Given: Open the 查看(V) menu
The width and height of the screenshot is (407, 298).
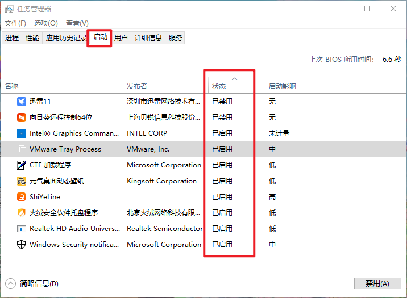Looking at the screenshot, I should point(77,23).
